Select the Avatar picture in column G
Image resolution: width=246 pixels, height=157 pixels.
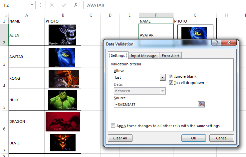194,33
